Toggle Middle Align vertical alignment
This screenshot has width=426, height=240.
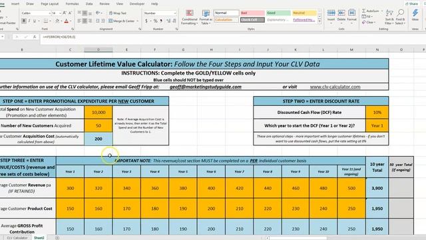tap(85, 13)
